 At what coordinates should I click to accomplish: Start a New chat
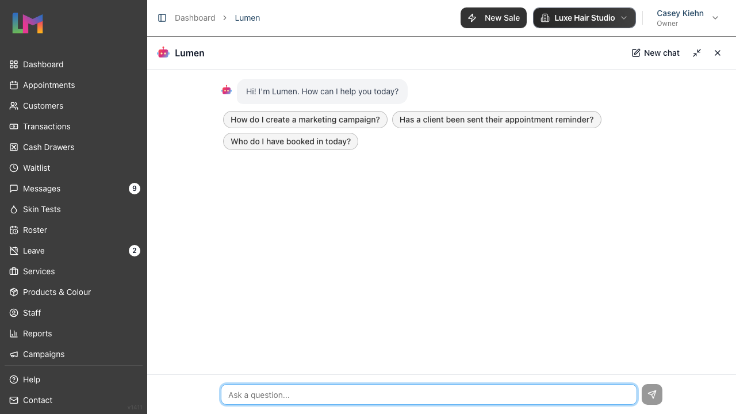(655, 53)
